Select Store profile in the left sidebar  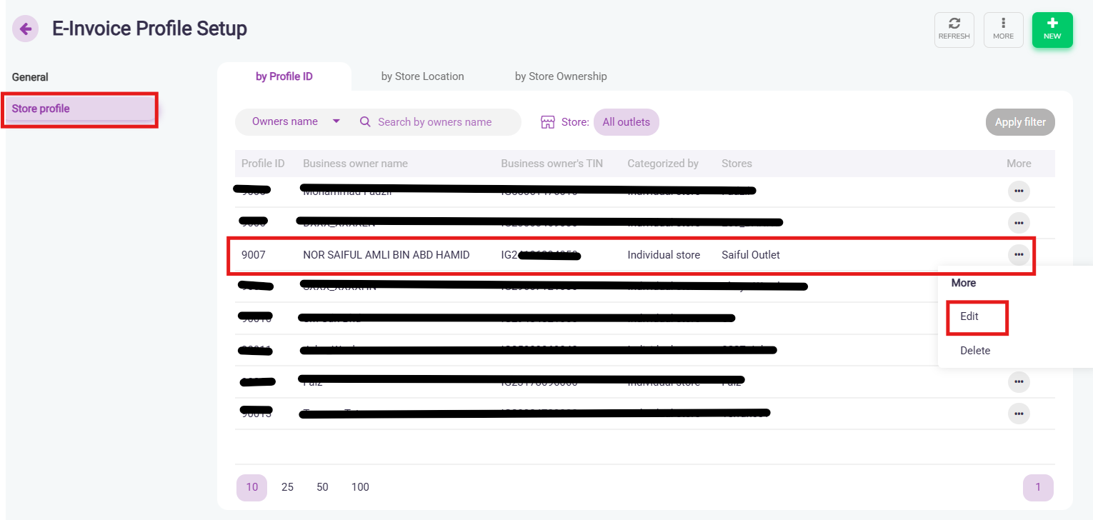79,109
